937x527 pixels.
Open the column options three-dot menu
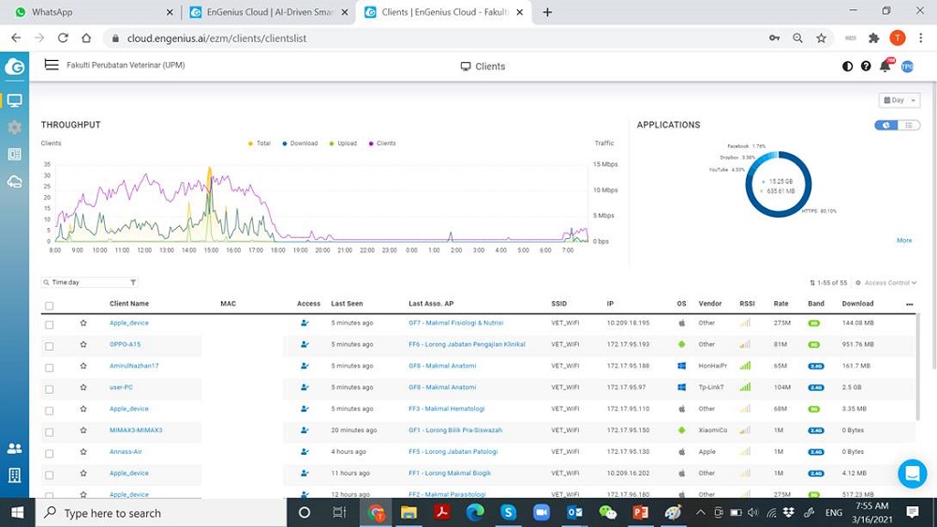coord(909,304)
